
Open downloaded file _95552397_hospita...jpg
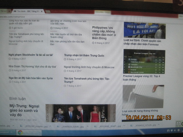36,126
